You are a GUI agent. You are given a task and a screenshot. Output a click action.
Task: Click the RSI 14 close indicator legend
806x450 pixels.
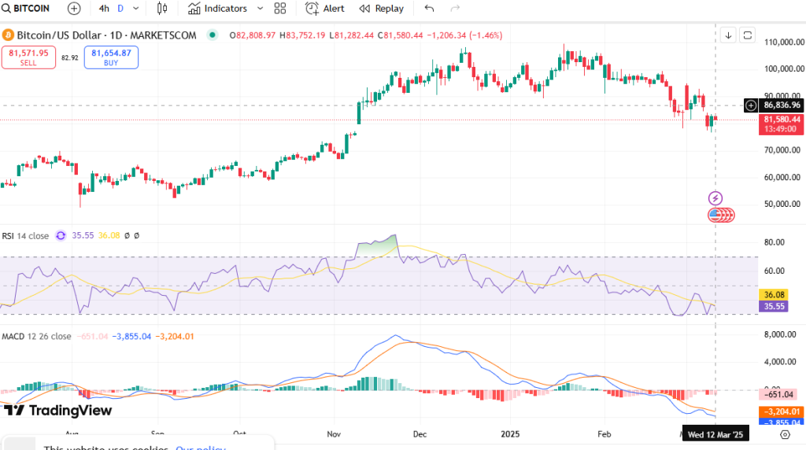[x=25, y=236]
